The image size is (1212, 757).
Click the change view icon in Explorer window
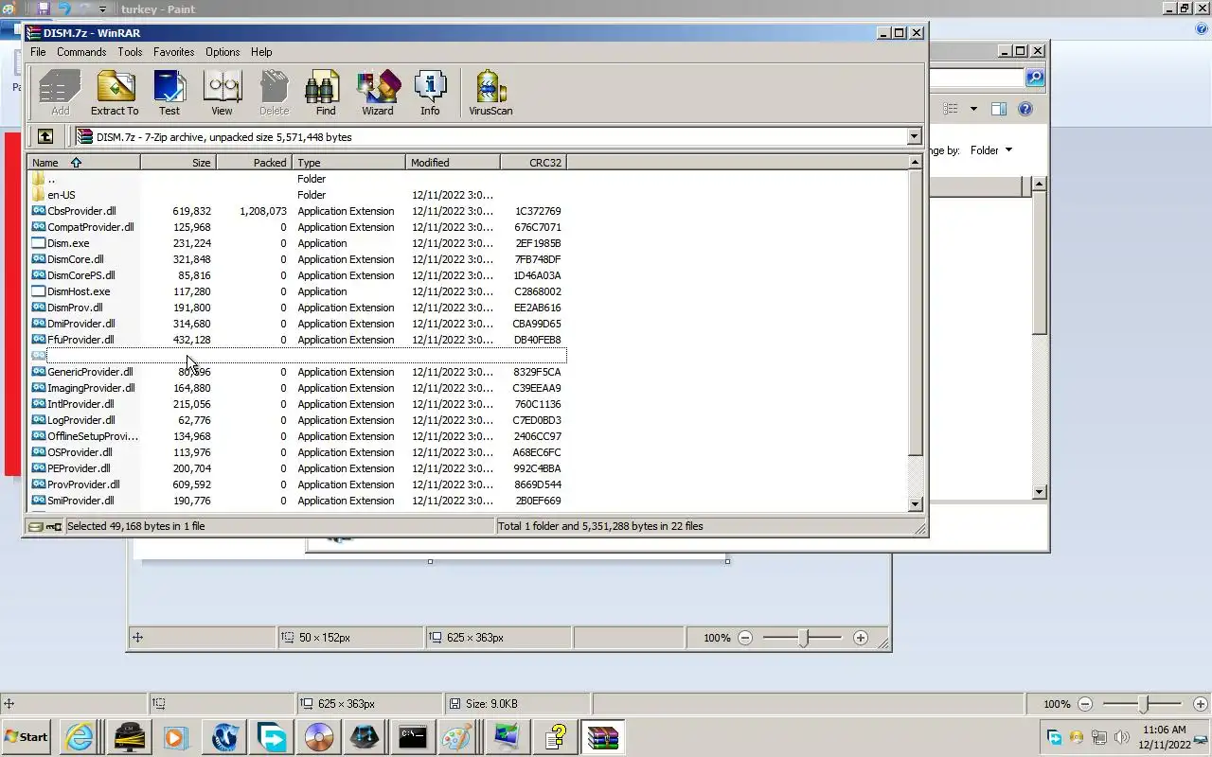click(951, 109)
